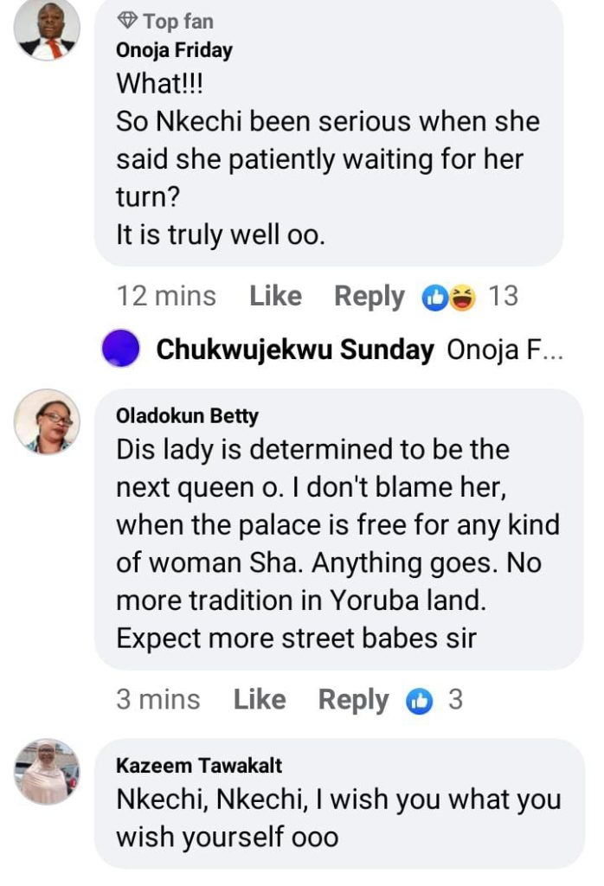Open Chukwujekwu Sunday's purple avatar
Screen dimensions: 604x886
point(121,350)
